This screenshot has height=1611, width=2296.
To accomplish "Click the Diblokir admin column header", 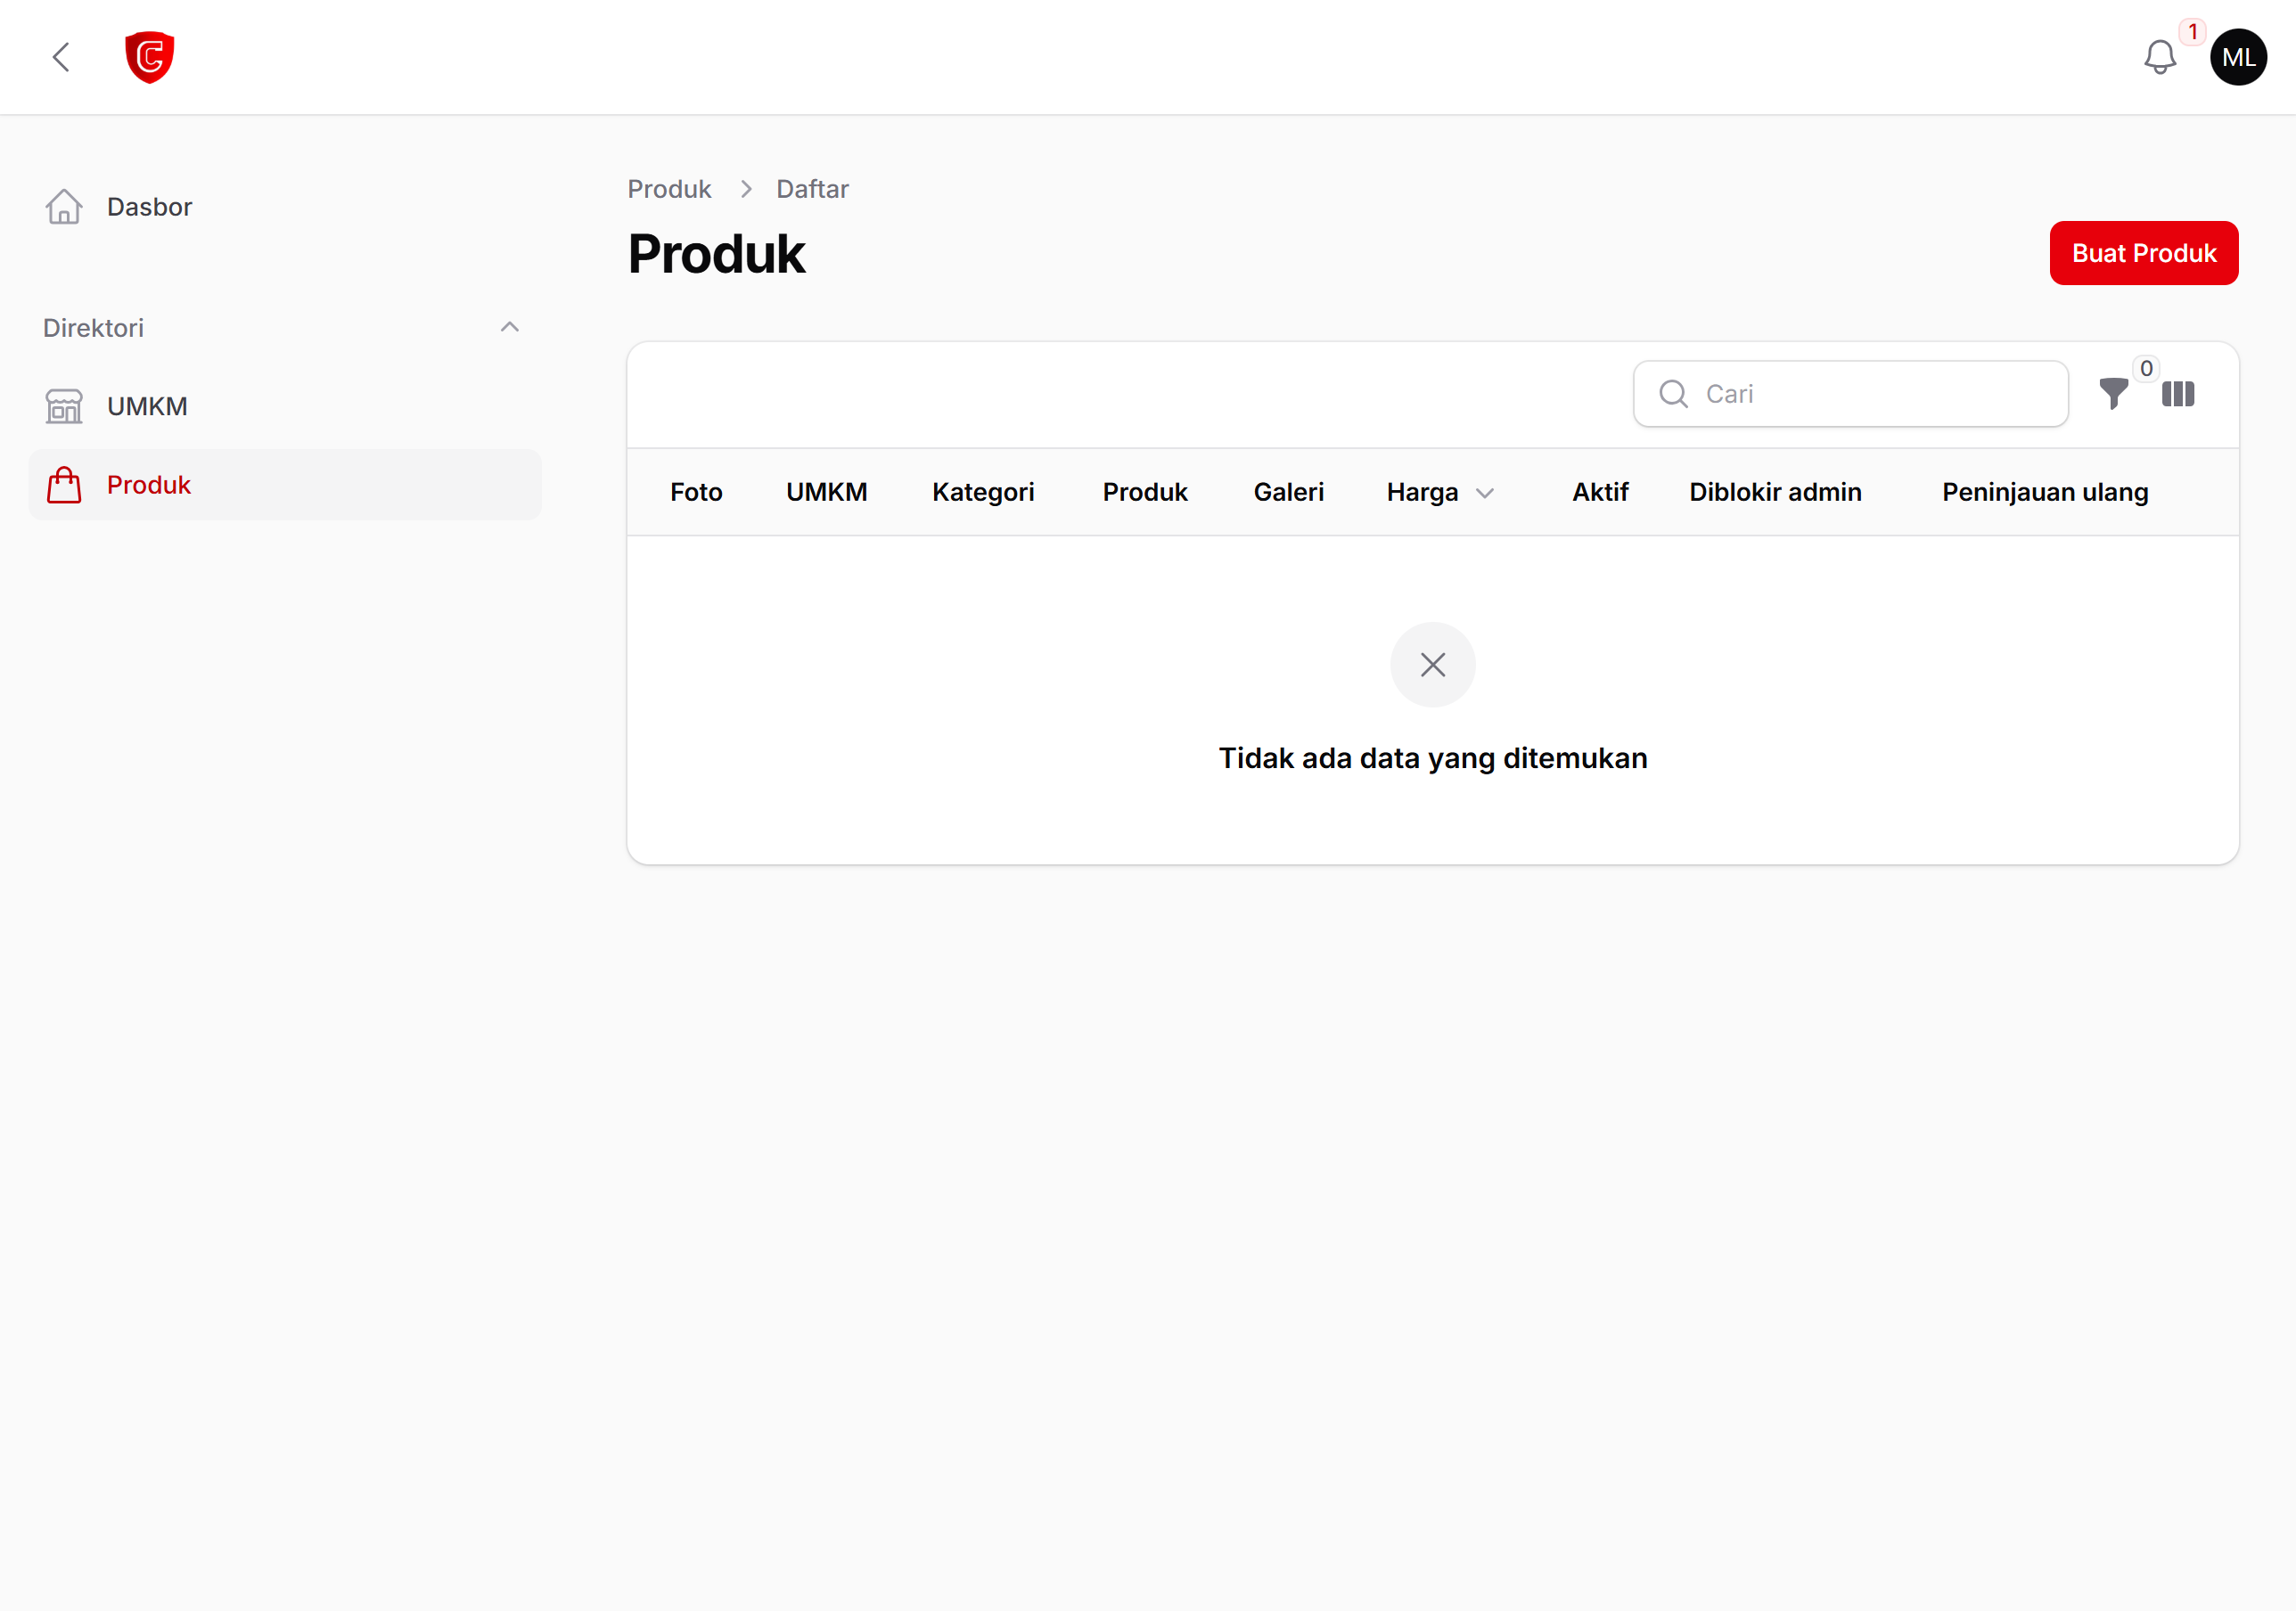I will (1775, 492).
